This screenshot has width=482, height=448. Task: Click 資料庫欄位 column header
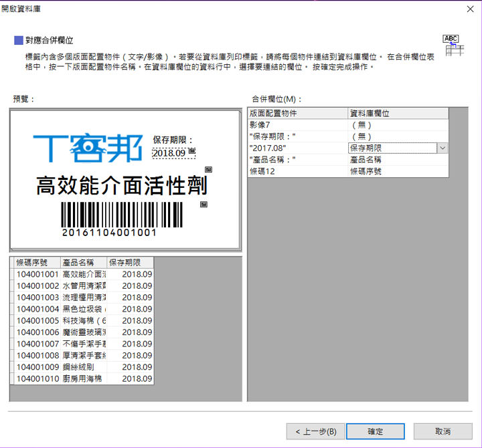tap(398, 113)
